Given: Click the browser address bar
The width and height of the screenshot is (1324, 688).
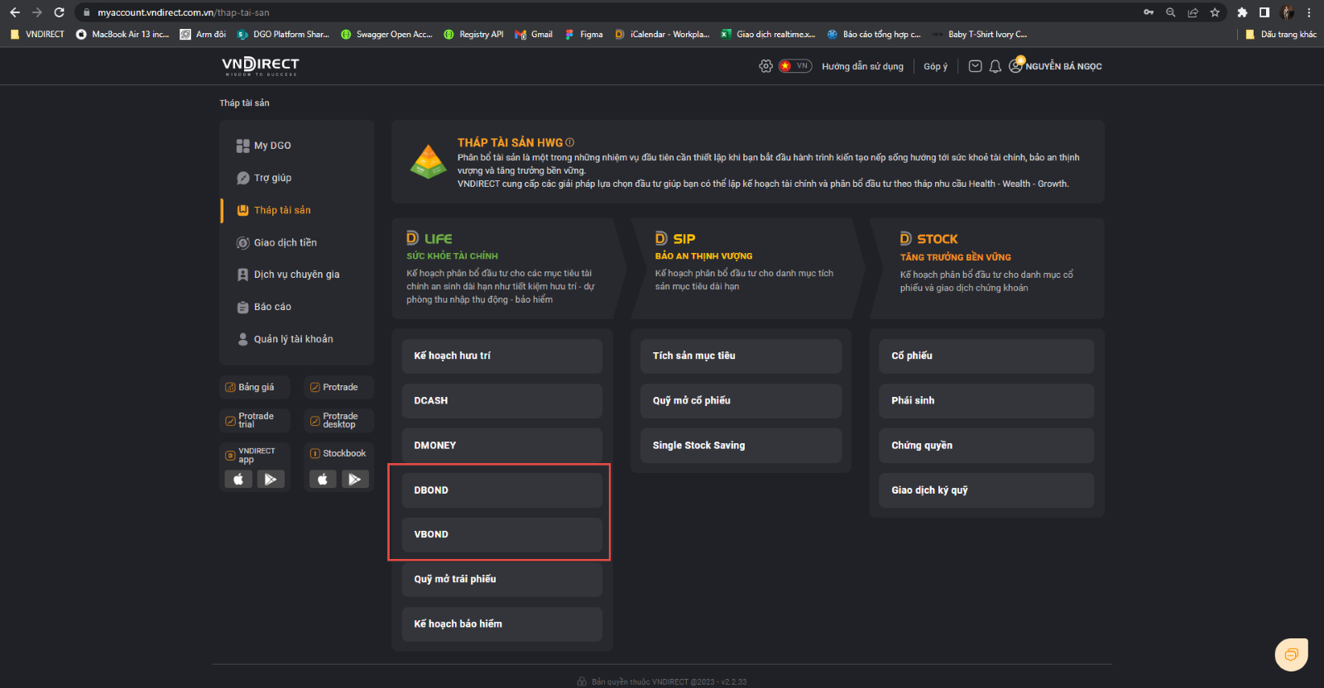Looking at the screenshot, I should pyautogui.click(x=612, y=12).
